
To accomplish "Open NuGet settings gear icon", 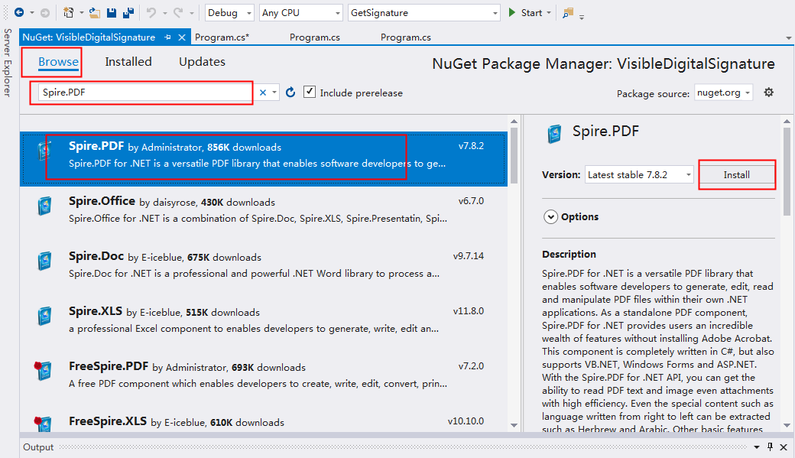I will pos(769,93).
